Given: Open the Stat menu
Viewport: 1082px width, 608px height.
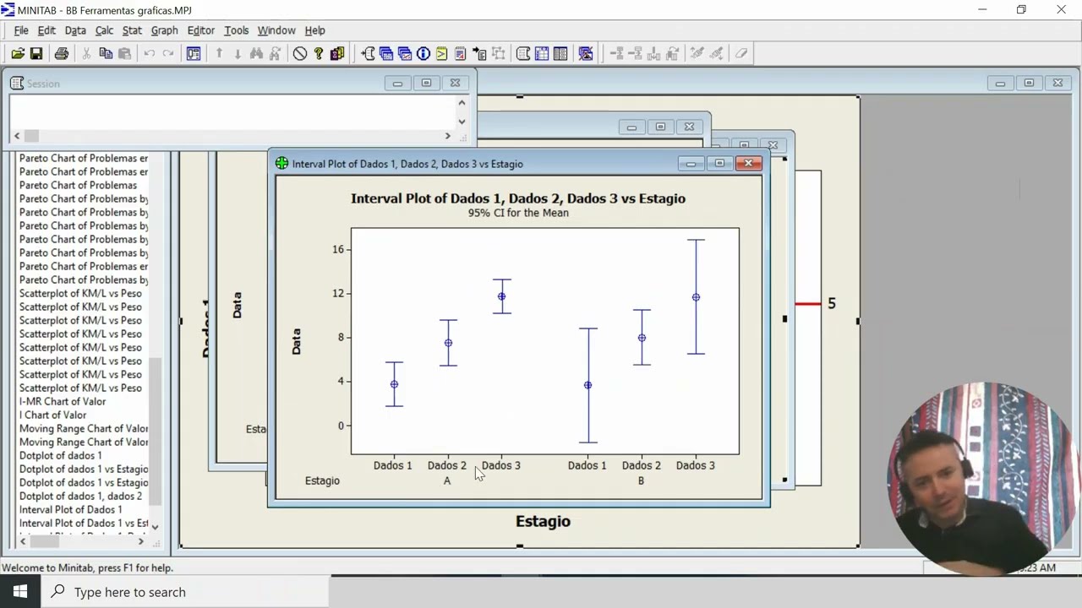Looking at the screenshot, I should coord(132,30).
